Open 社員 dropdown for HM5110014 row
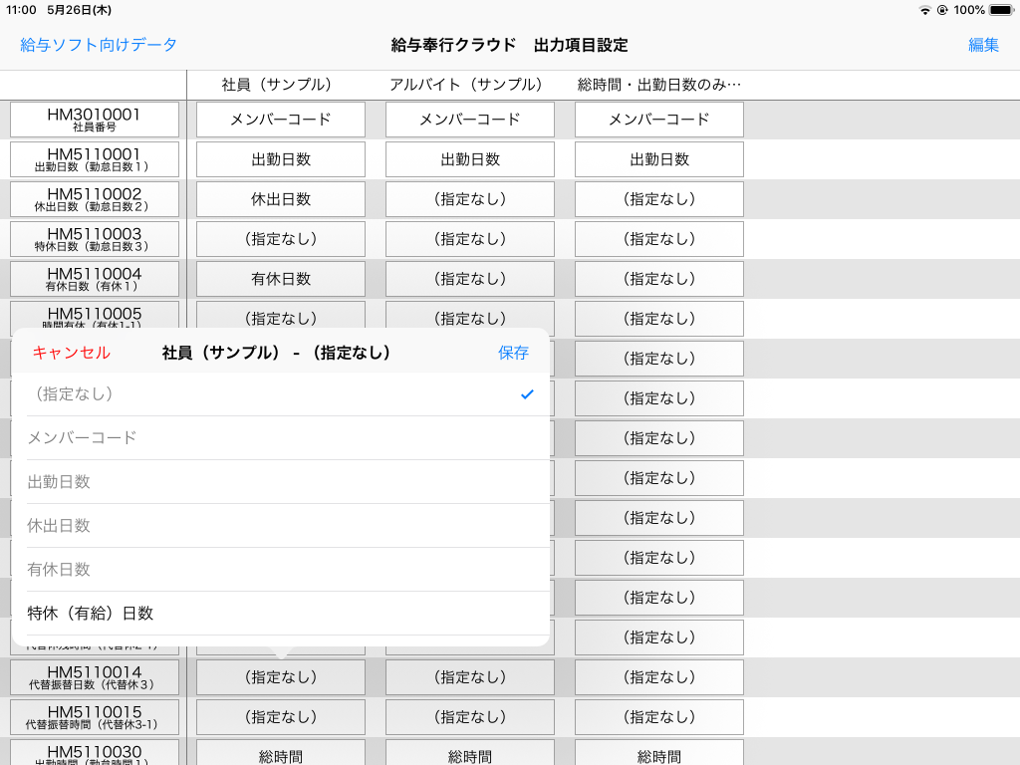The height and width of the screenshot is (765, 1020). [281, 677]
